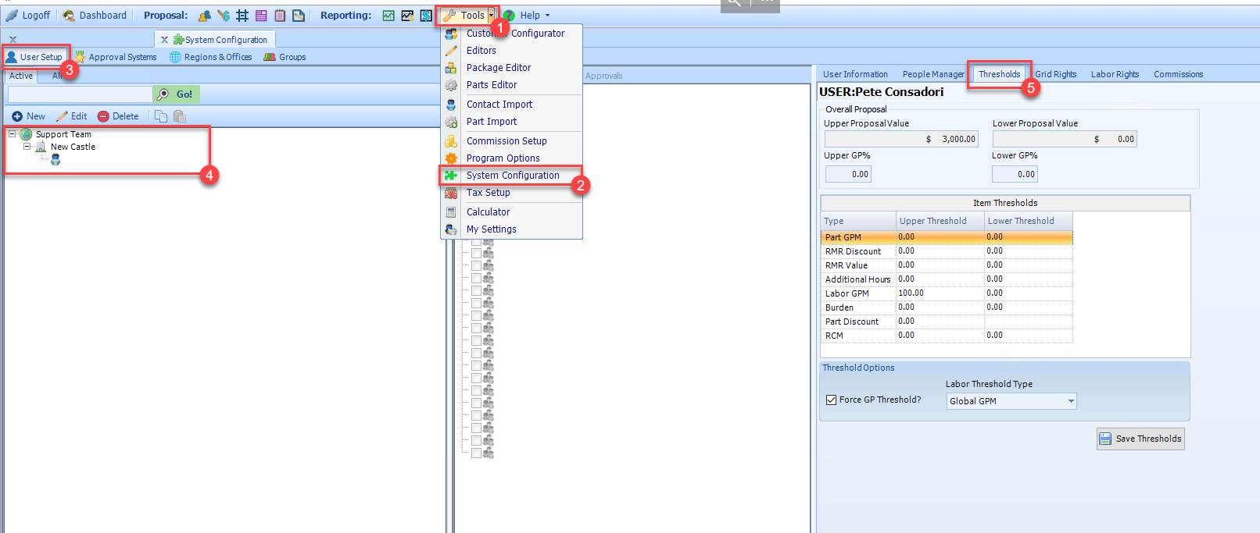The image size is (1260, 533).
Task: Choose Editors in the Tools menu
Action: 481,51
